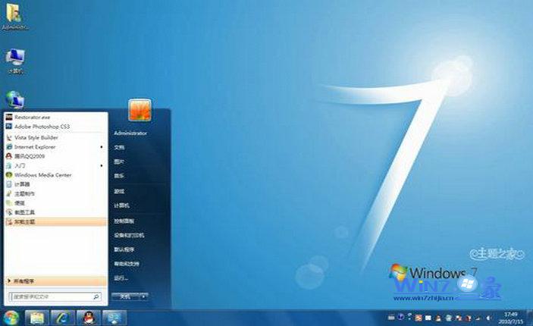Open 计算机 Computer in Start menu right pane
Screen dimensions: 533x326
122,205
